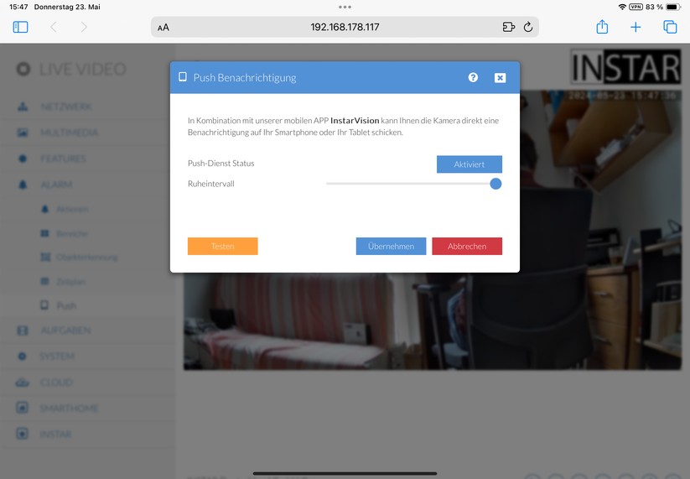Open the AA reader view options

click(163, 28)
